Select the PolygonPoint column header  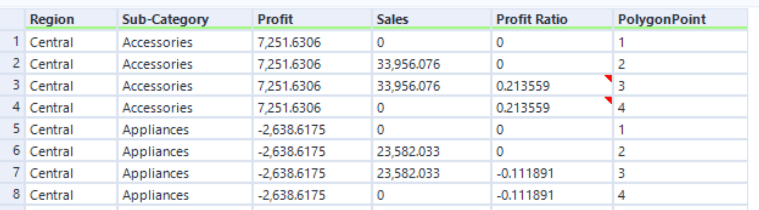tap(681, 19)
